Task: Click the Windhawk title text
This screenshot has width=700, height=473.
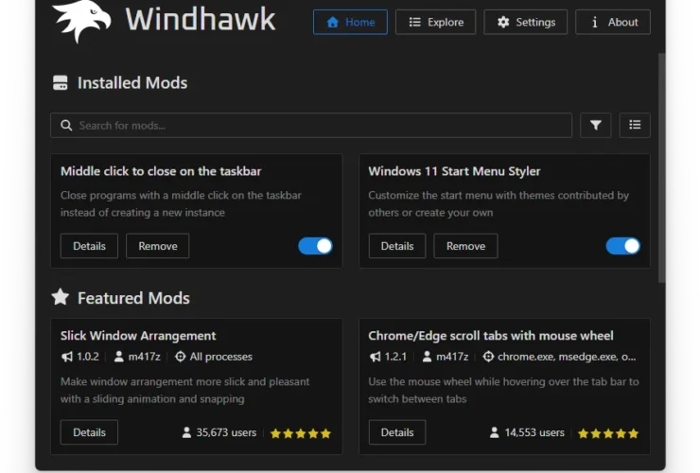Action: tap(200, 19)
